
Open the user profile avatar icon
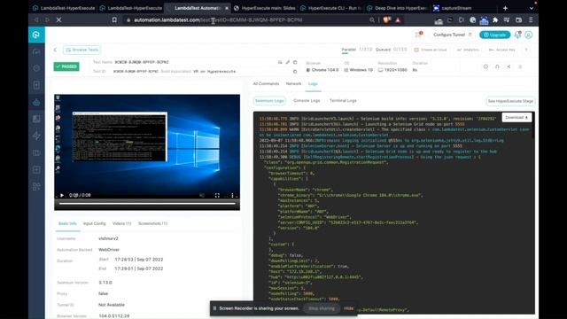(528, 35)
